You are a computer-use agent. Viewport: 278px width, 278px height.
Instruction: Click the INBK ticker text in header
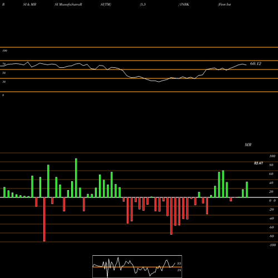[185, 4]
